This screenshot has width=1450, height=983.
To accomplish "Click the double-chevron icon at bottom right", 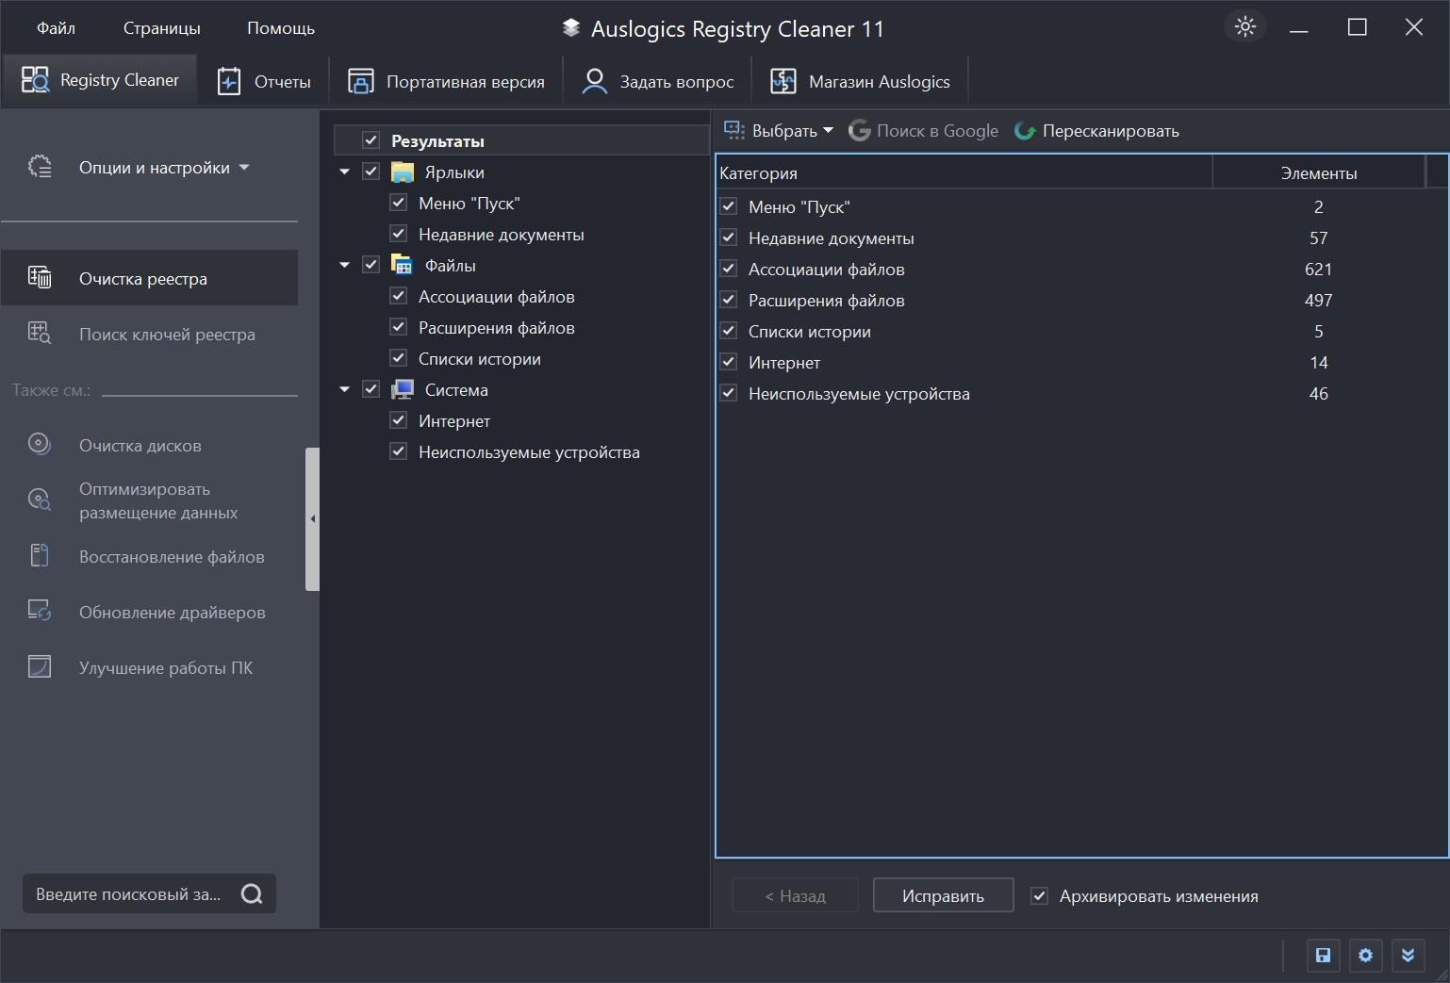I will pos(1408,956).
